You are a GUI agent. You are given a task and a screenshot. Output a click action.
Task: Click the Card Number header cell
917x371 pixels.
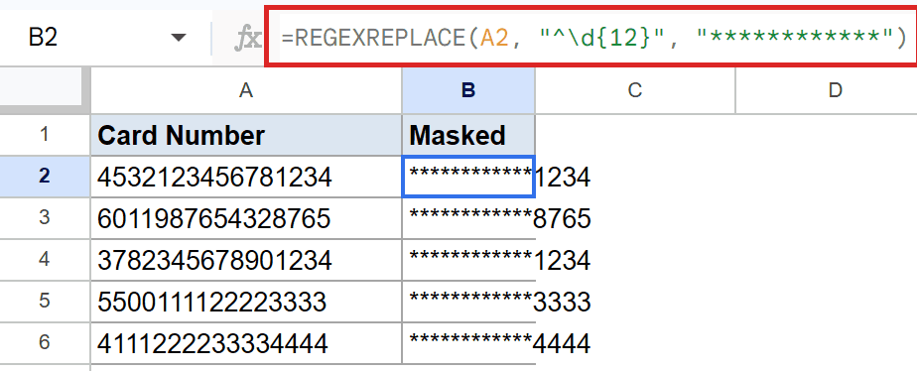click(246, 135)
